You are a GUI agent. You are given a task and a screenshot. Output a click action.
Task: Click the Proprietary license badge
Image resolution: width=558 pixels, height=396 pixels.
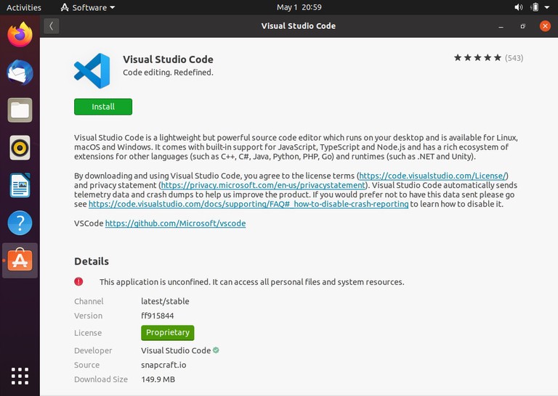[168, 333]
